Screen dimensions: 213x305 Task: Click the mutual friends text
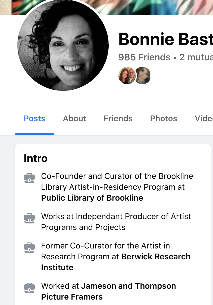[196, 57]
